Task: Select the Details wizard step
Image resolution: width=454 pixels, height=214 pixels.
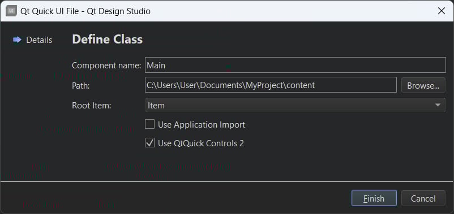Action: (x=39, y=40)
